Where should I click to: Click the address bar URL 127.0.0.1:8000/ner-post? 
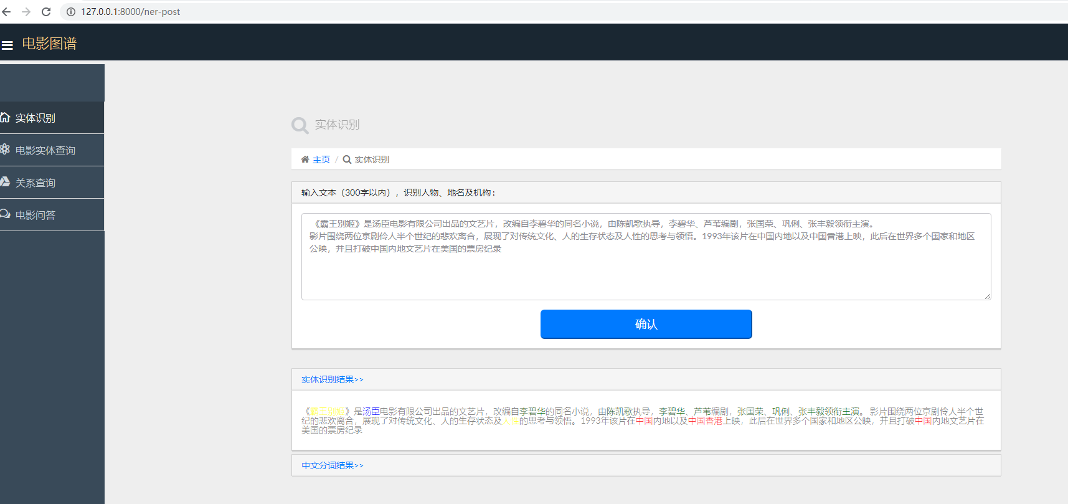pyautogui.click(x=130, y=12)
